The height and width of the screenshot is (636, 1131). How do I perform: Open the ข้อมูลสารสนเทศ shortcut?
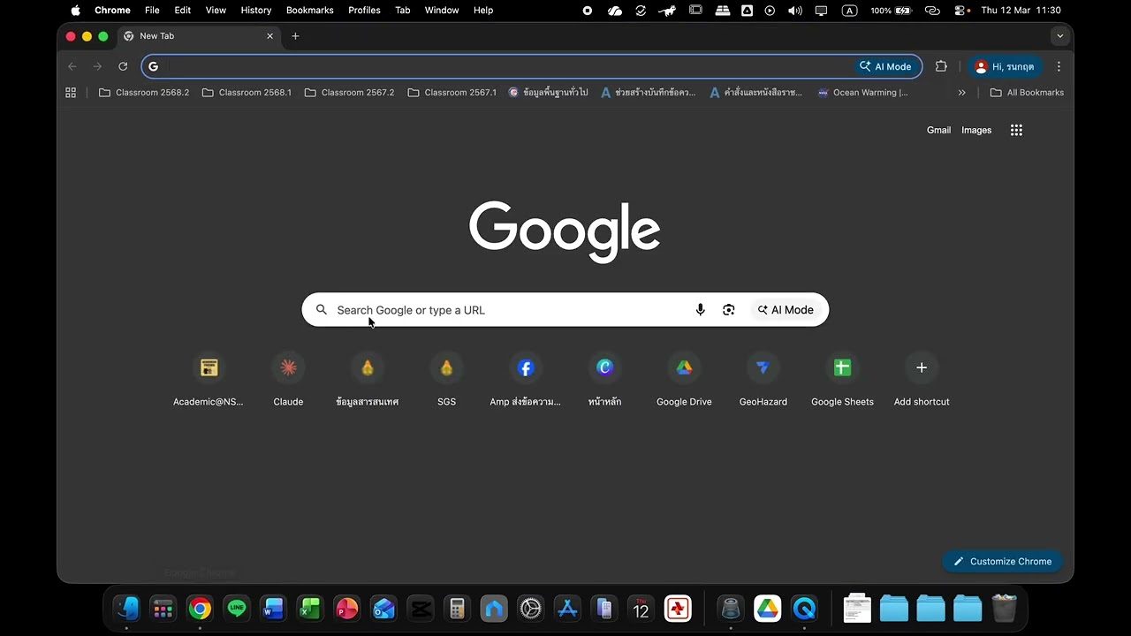[x=368, y=381]
